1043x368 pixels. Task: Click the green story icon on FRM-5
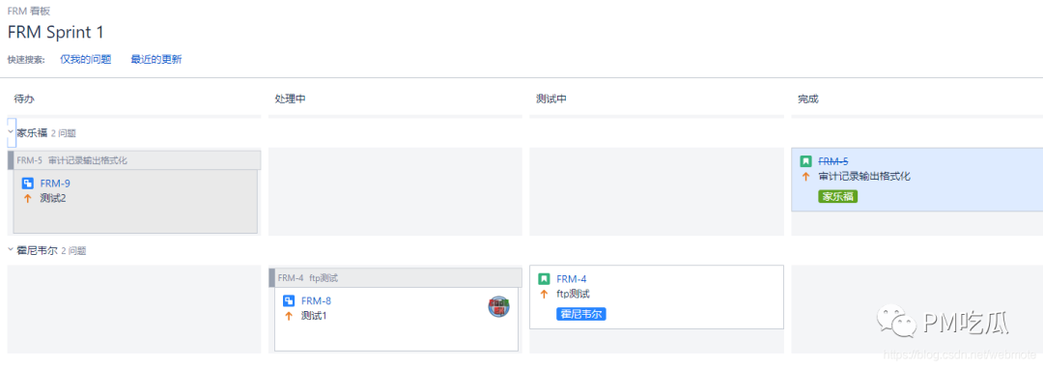[805, 161]
